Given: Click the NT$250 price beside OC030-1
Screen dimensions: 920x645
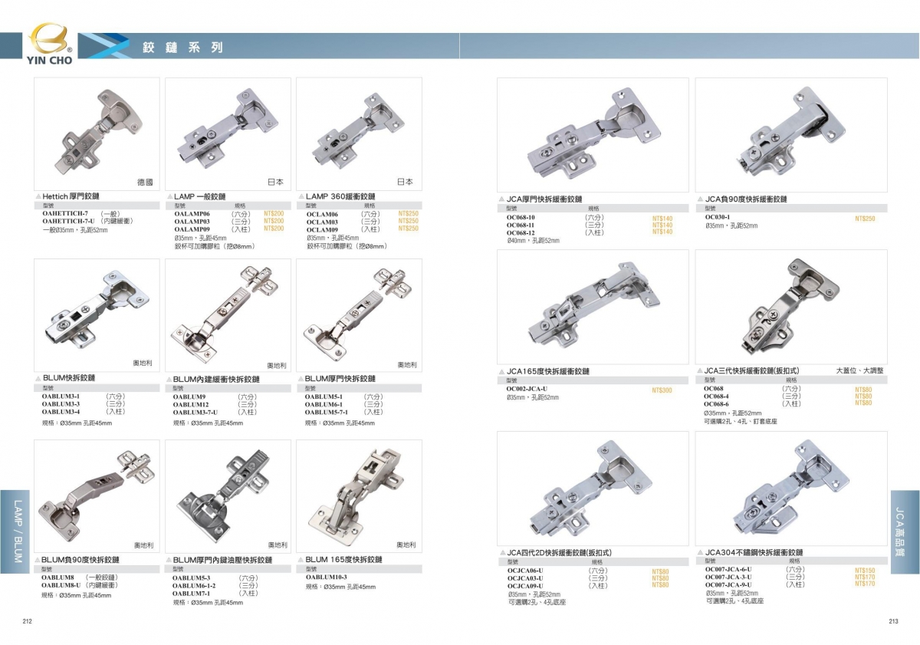Looking at the screenshot, I should pyautogui.click(x=865, y=219).
